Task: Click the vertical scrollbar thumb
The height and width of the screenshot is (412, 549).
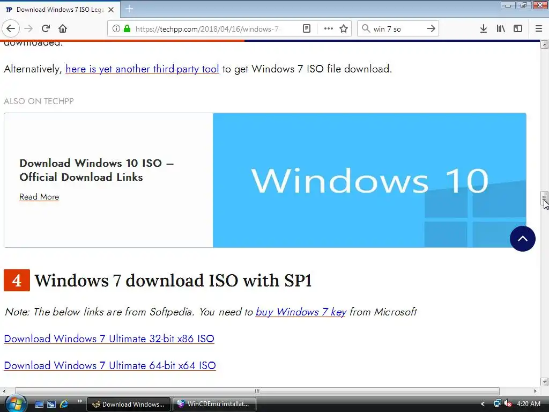Action: pos(544,198)
